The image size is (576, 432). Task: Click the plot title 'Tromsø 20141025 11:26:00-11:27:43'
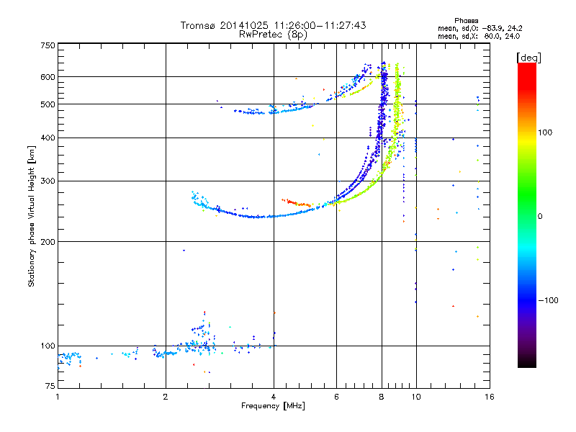(273, 25)
